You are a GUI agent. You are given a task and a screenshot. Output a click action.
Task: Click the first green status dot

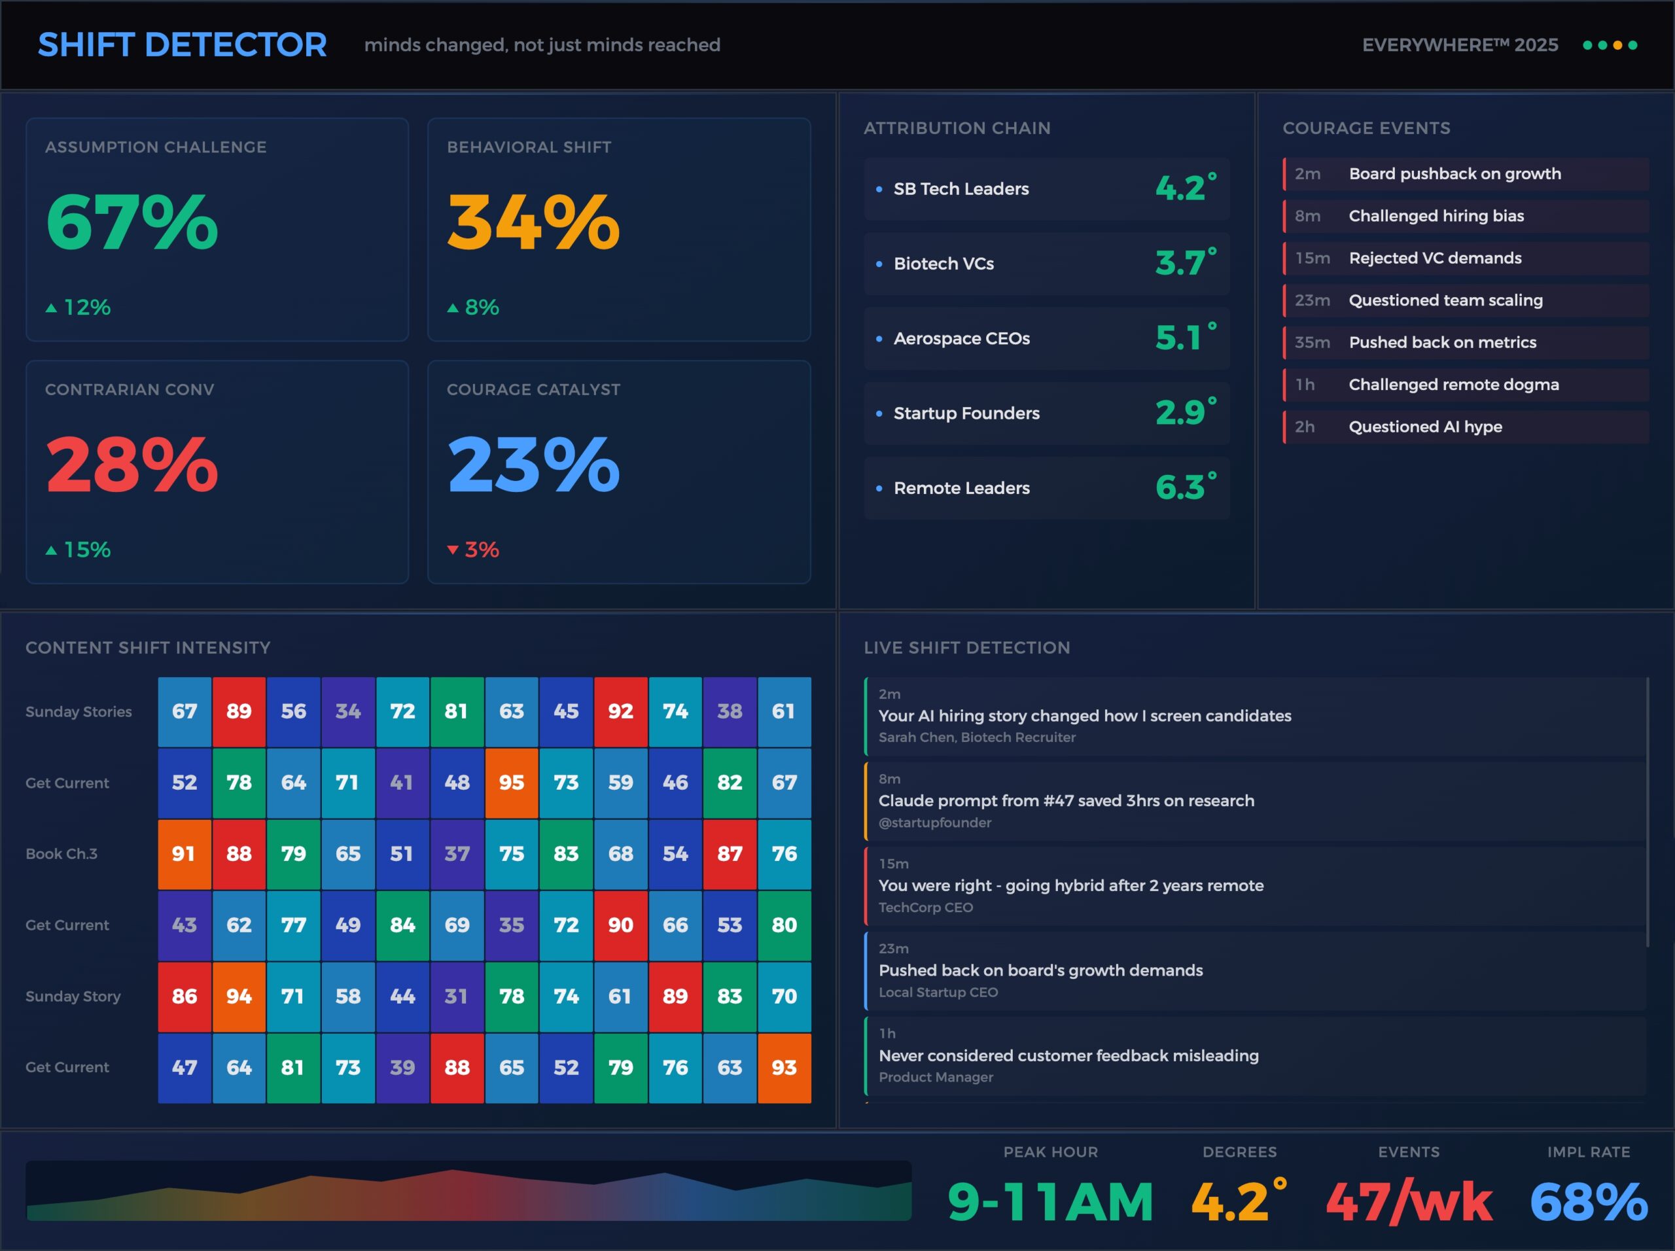pos(1588,45)
